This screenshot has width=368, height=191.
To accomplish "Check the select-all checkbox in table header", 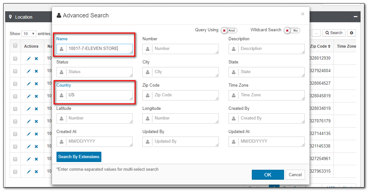I will (x=15, y=45).
